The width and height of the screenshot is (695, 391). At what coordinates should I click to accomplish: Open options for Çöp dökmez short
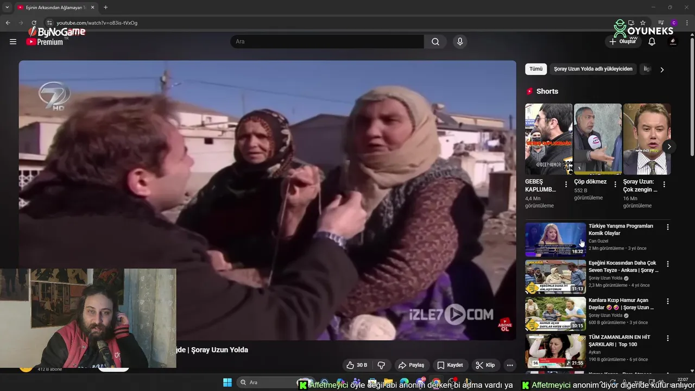[615, 185]
